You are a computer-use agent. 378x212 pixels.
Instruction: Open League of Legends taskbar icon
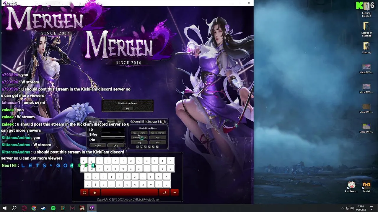[63, 208]
